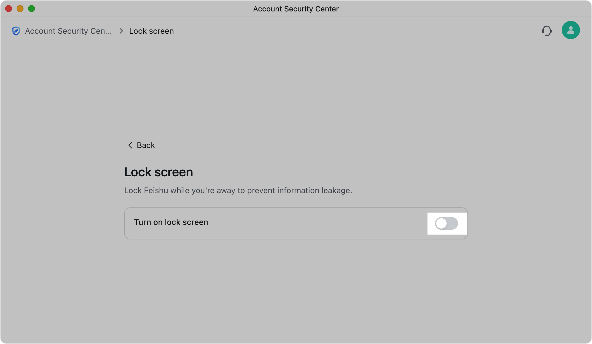Select the "Lock screen" breadcrumb item
This screenshot has height=344, width=592.
click(151, 31)
